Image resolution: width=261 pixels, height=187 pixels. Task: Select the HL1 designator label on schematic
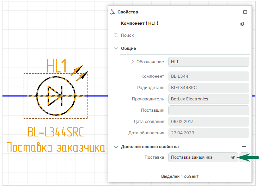click(56, 66)
